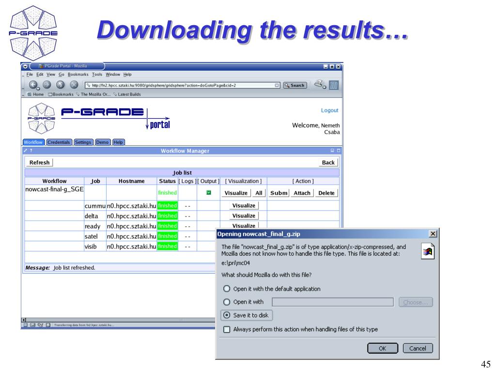Click Visualize for the cummu job
Image resolution: width=496 pixels, height=372 pixels.
click(244, 205)
